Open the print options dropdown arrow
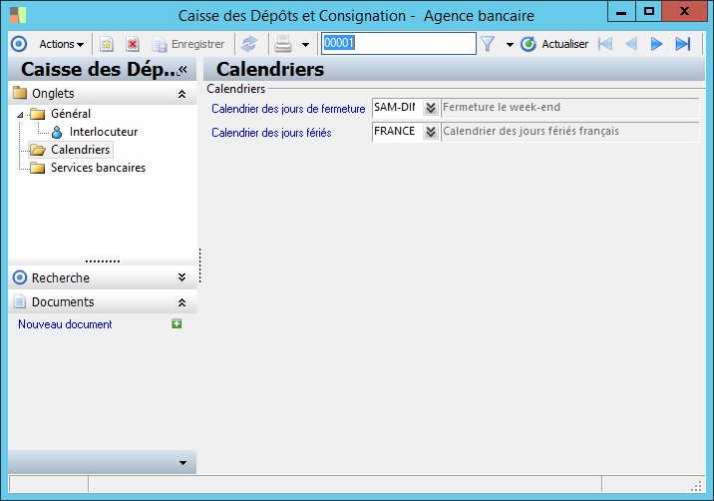This screenshot has height=501, width=714. tap(305, 45)
